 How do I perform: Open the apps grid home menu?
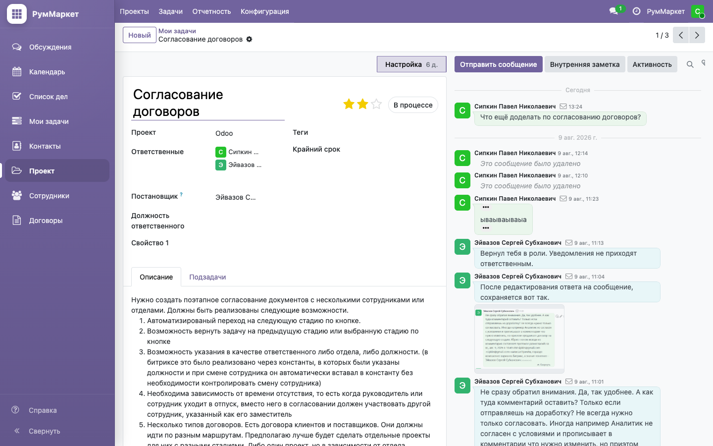point(17,14)
